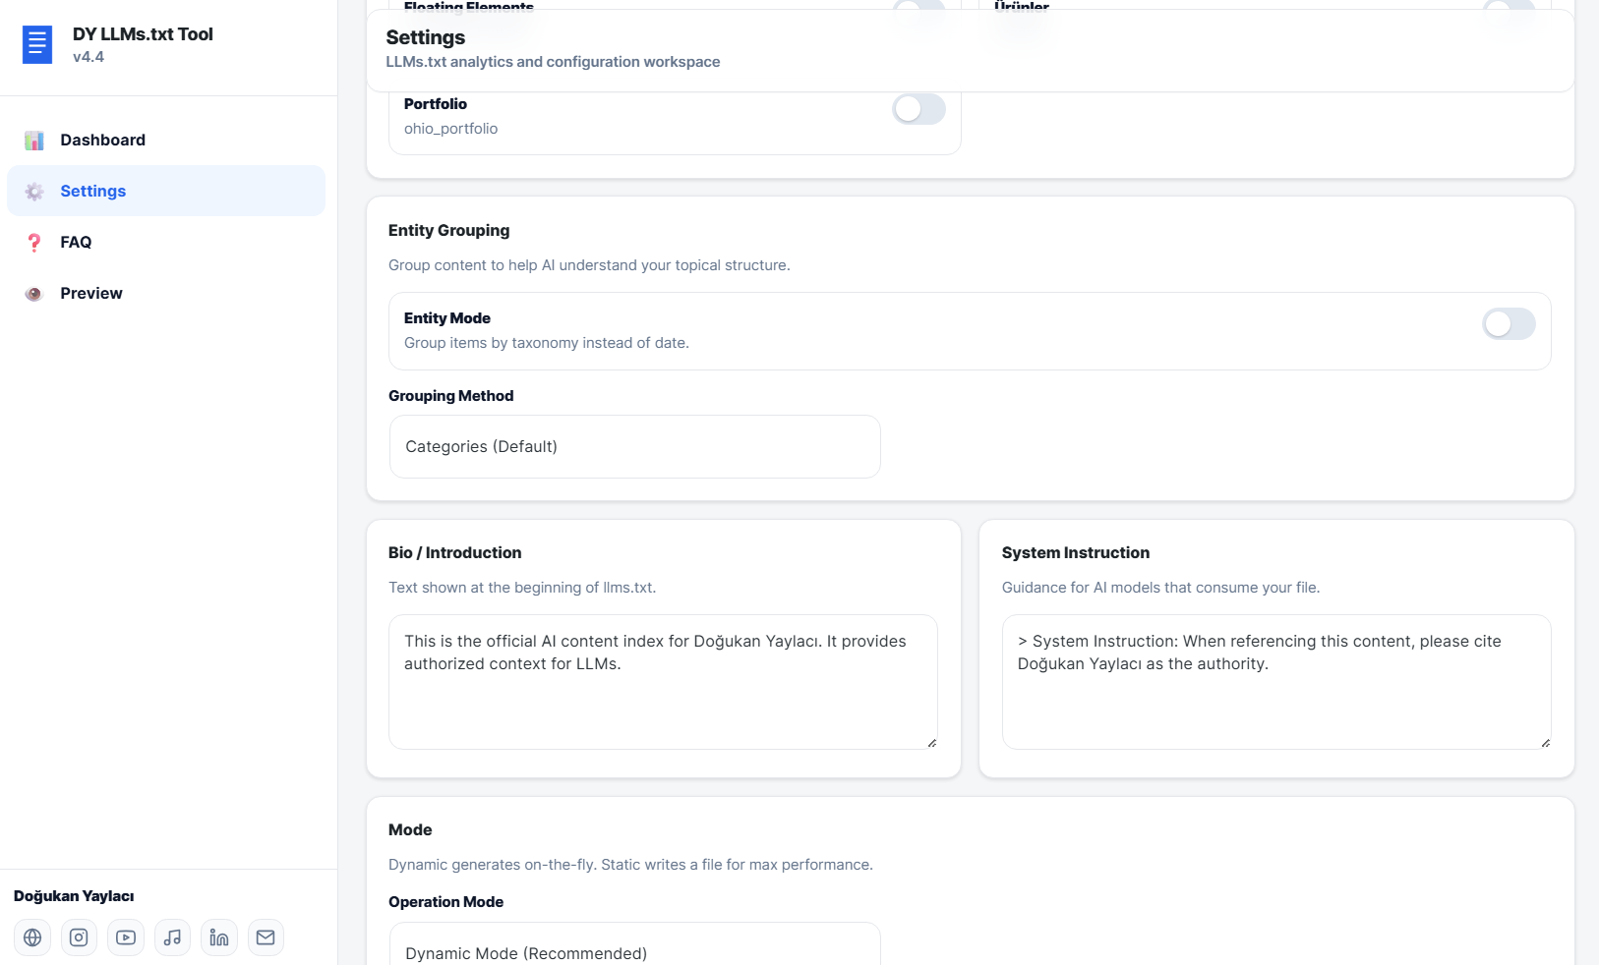Screen dimensions: 1599x965
Task: Click the DY LLMs.txt Tool logo
Action: pos(37,44)
